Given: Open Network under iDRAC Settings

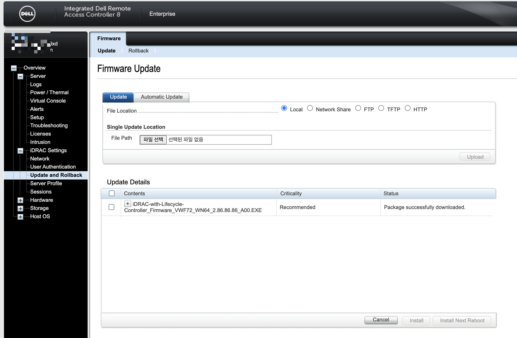Looking at the screenshot, I should click(40, 159).
